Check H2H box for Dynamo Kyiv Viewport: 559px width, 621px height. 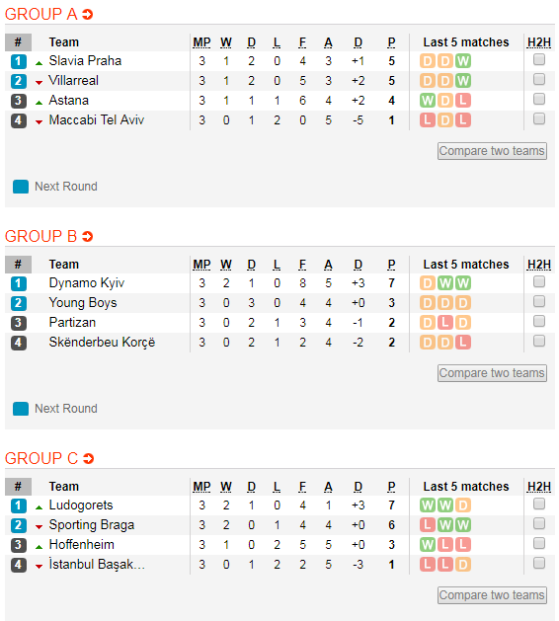pos(539,282)
